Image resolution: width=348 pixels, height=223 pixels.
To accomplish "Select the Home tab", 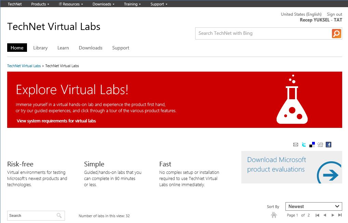I will tap(17, 48).
